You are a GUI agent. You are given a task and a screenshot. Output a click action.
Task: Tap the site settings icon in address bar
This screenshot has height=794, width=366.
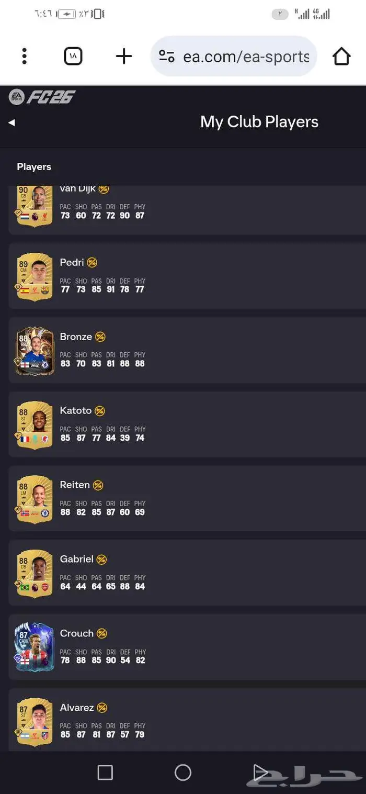[x=167, y=56]
